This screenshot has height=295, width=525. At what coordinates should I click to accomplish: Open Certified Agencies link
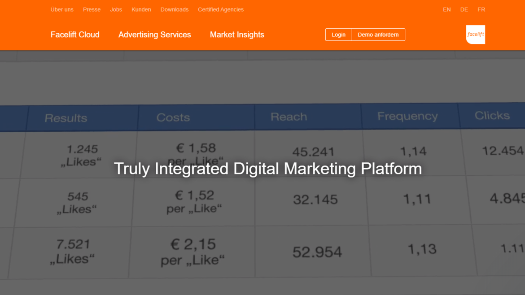click(x=221, y=9)
